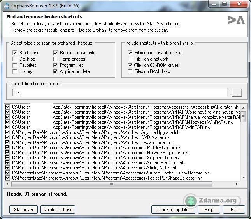Click the user defined search folder field
The image size is (251, 219).
click(x=120, y=93)
